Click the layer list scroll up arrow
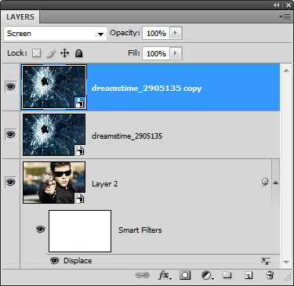The height and width of the screenshot is (286, 294). coord(286,71)
